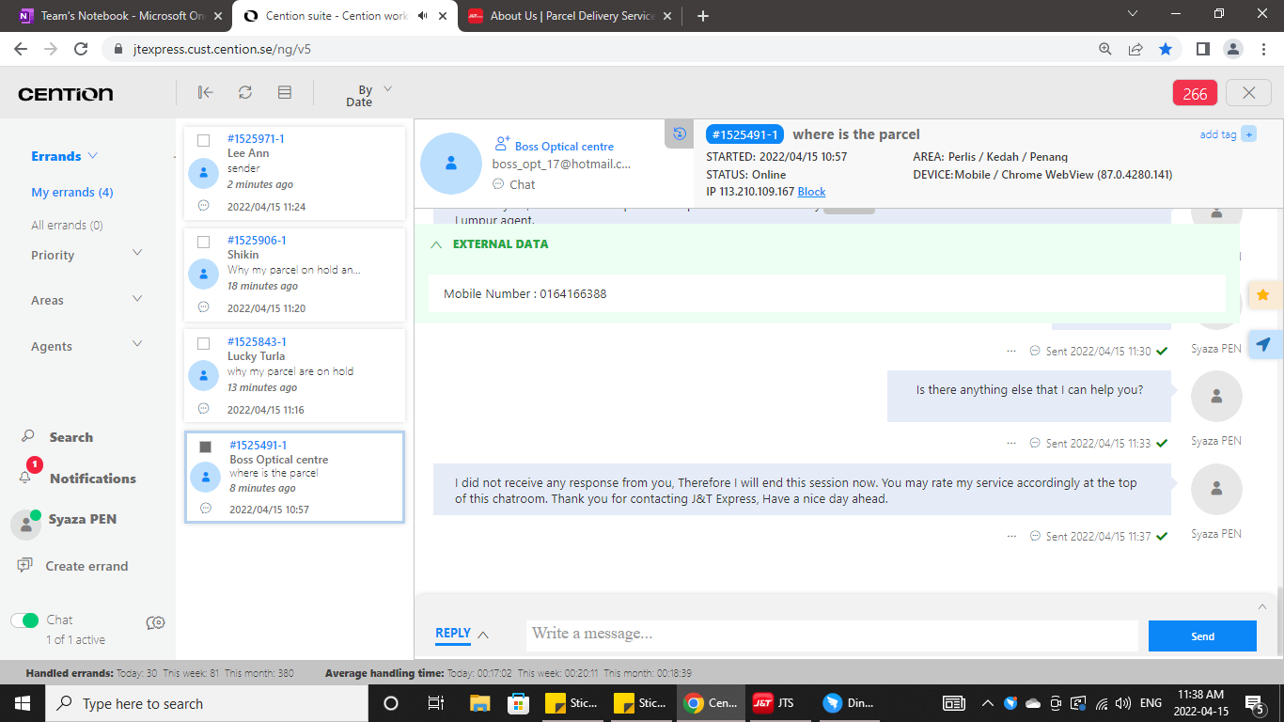Open Windows Start menu
This screenshot has width=1284, height=722.
click(x=22, y=703)
